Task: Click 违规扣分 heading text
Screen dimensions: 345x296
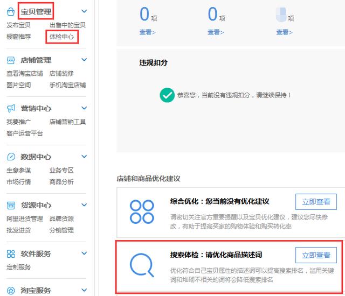Action: (x=153, y=62)
